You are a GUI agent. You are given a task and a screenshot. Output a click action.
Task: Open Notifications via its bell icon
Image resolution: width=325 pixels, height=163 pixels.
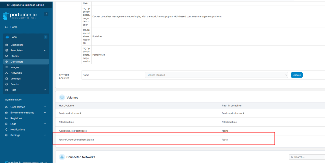click(x=7, y=129)
